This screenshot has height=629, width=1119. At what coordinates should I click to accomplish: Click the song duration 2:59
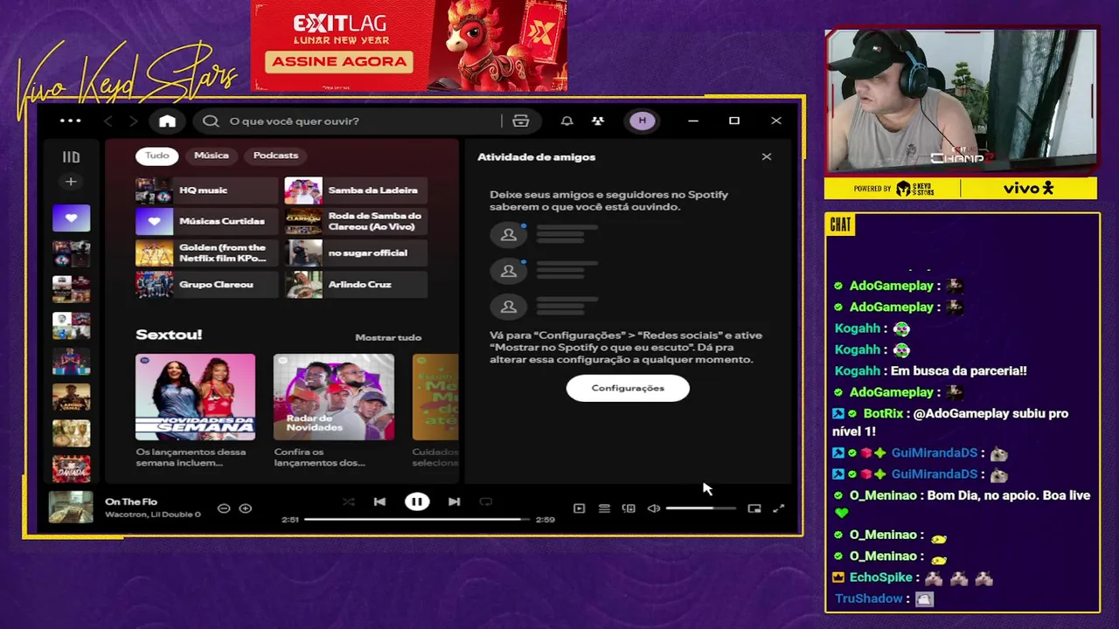click(546, 520)
